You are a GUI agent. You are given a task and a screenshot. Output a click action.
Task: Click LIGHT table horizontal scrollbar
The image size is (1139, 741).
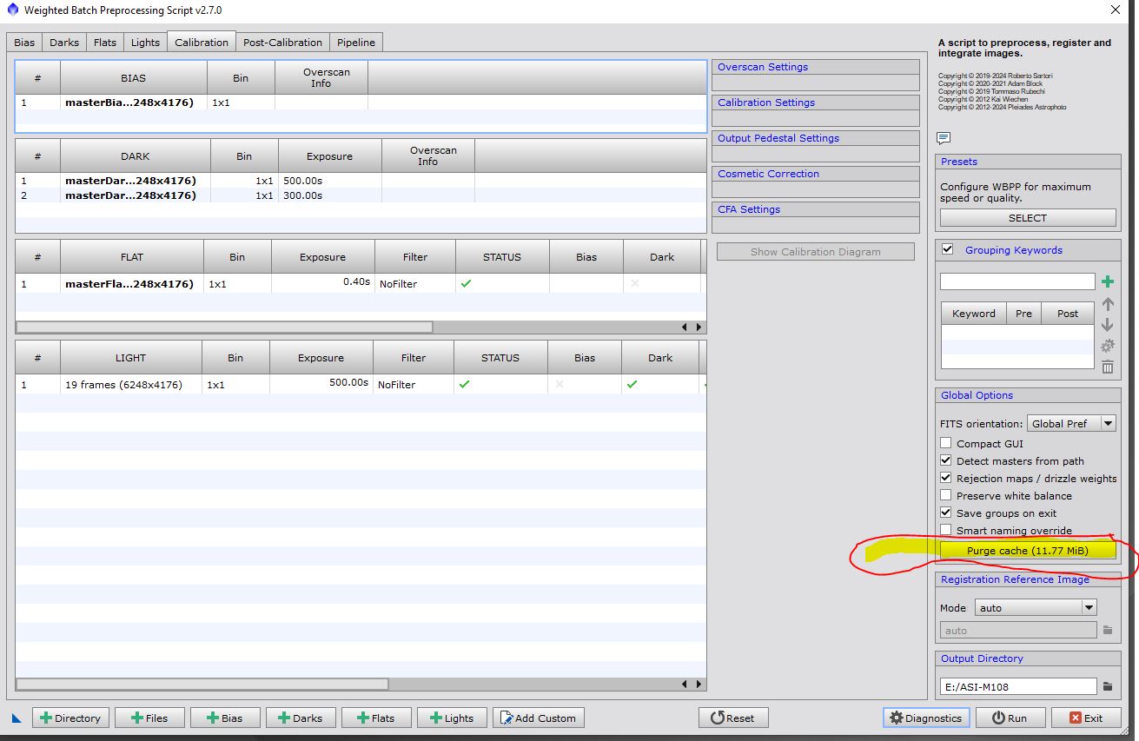click(202, 685)
